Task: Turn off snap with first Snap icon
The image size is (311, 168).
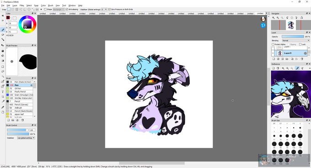Action: click(x=9, y=9)
